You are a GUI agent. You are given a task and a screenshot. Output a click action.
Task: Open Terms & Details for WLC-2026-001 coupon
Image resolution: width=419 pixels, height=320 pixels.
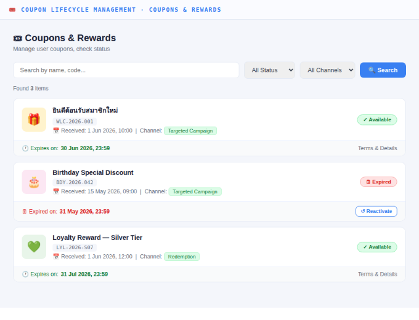coord(377,148)
